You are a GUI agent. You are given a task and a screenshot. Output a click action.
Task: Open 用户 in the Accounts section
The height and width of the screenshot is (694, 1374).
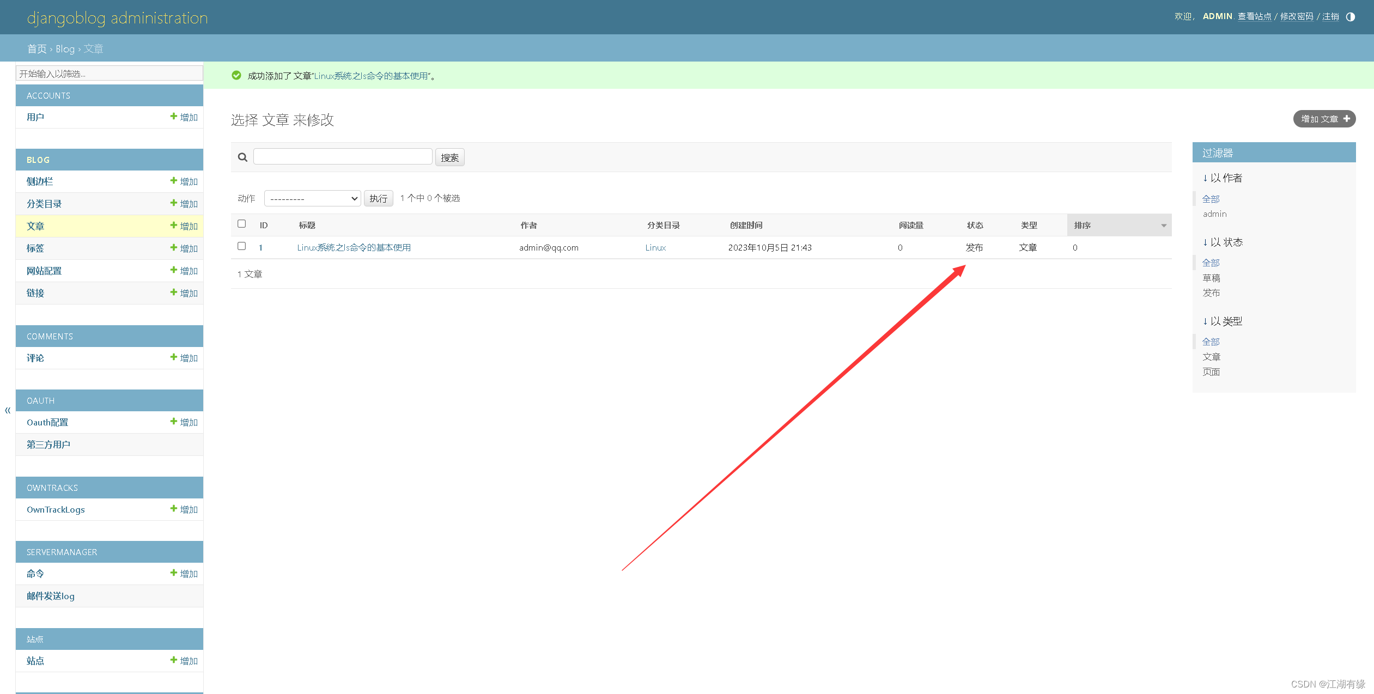[35, 117]
